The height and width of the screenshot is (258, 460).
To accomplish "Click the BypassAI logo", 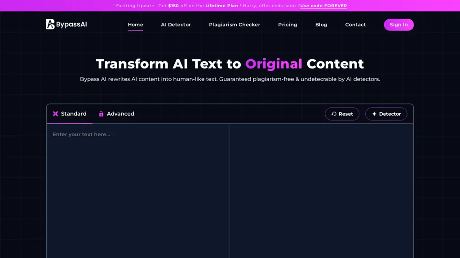I will 66,24.
